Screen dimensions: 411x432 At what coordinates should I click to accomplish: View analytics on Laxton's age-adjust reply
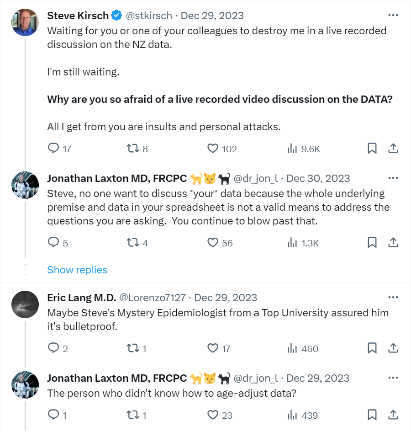click(292, 415)
